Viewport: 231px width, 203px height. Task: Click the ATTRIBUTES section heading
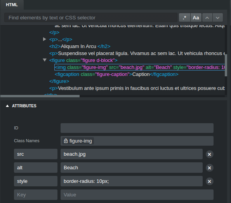click(x=24, y=106)
